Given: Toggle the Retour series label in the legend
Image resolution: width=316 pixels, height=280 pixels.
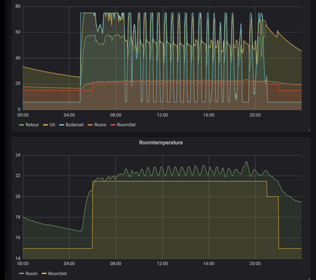Looking at the screenshot, I should pyautogui.click(x=32, y=125).
